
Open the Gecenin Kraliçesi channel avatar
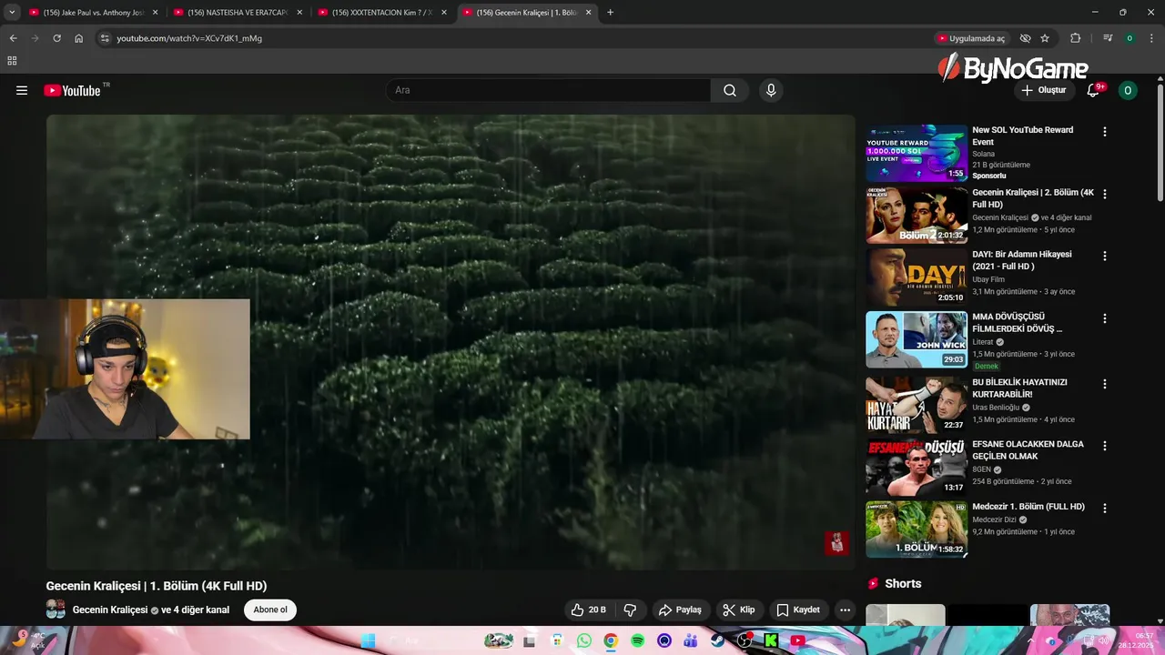point(56,610)
